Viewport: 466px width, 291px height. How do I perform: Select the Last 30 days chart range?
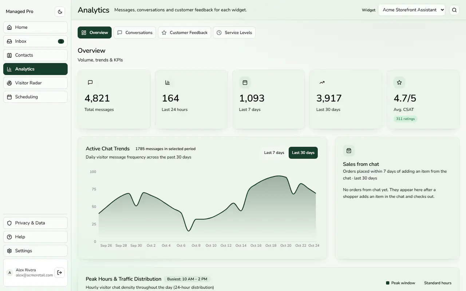303,153
